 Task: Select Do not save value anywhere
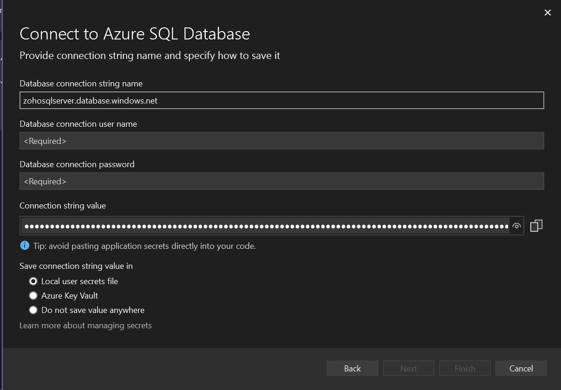[x=33, y=310]
